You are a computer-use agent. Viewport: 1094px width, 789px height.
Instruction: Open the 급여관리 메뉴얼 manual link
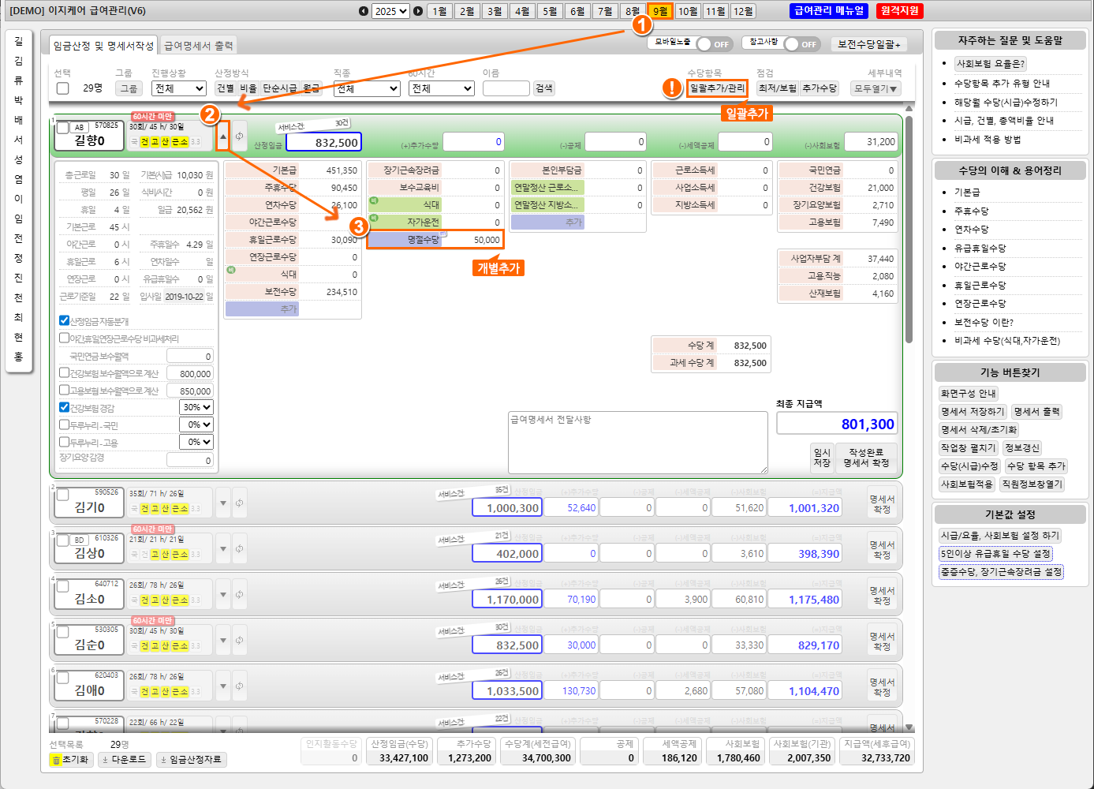829,11
